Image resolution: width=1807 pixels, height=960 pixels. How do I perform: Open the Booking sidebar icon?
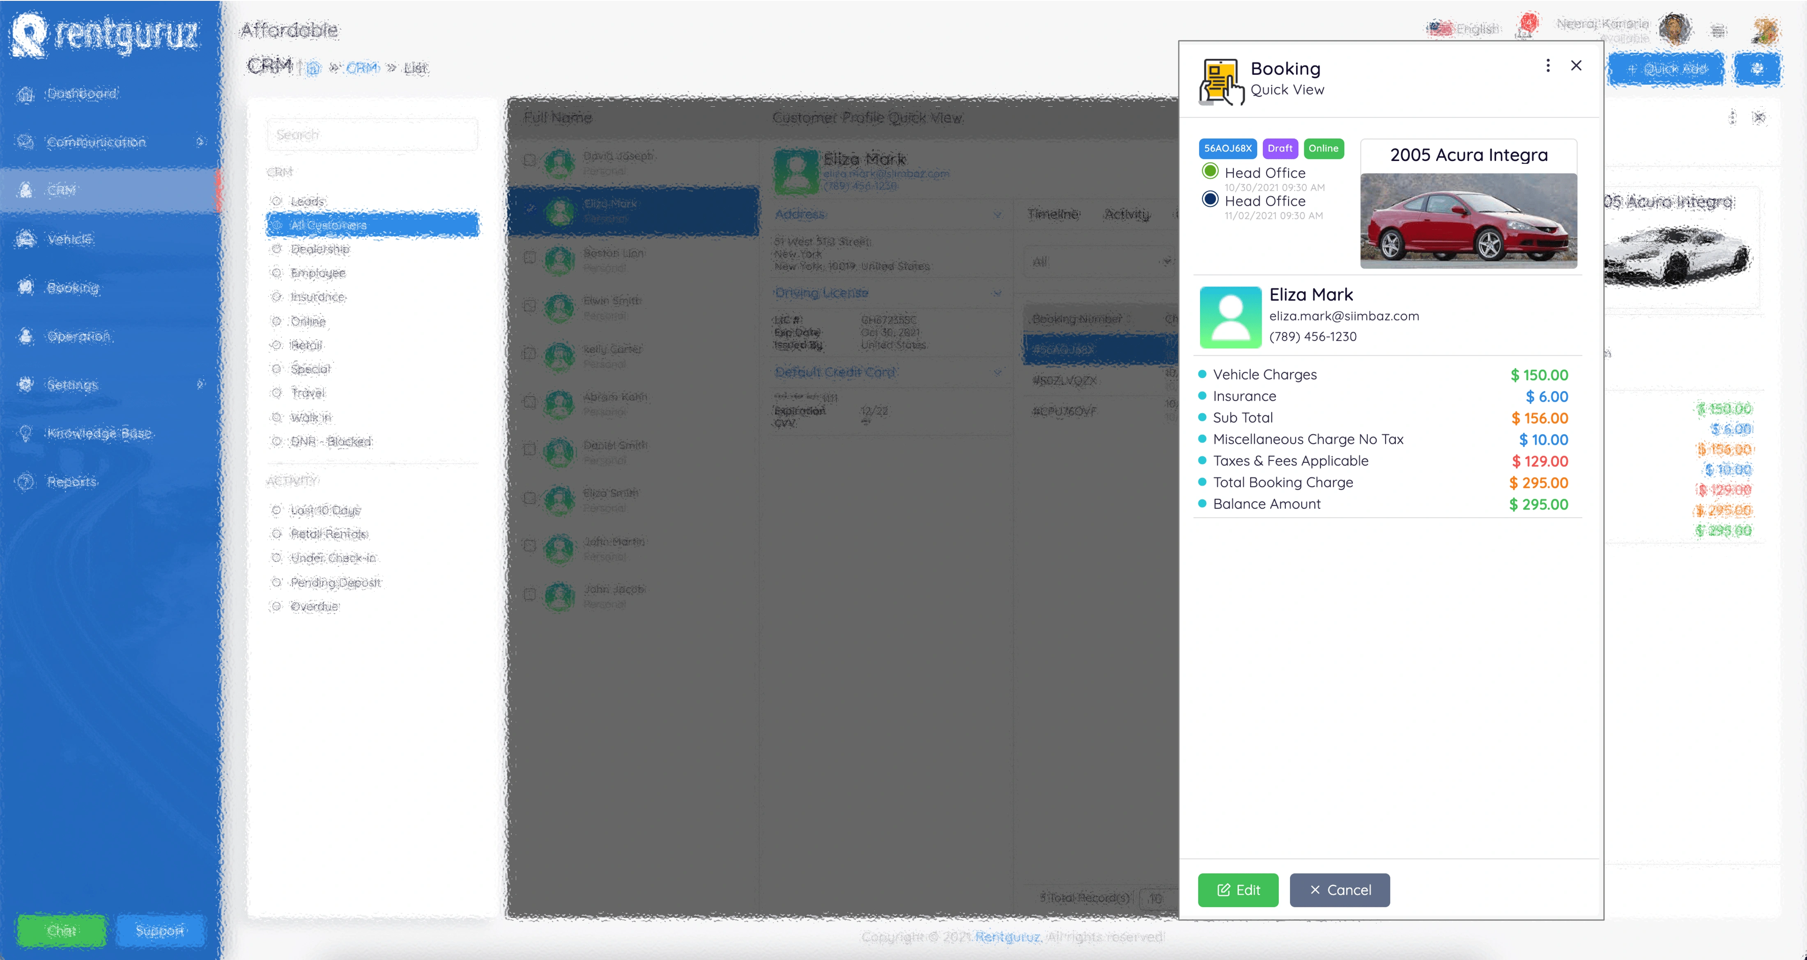click(25, 288)
